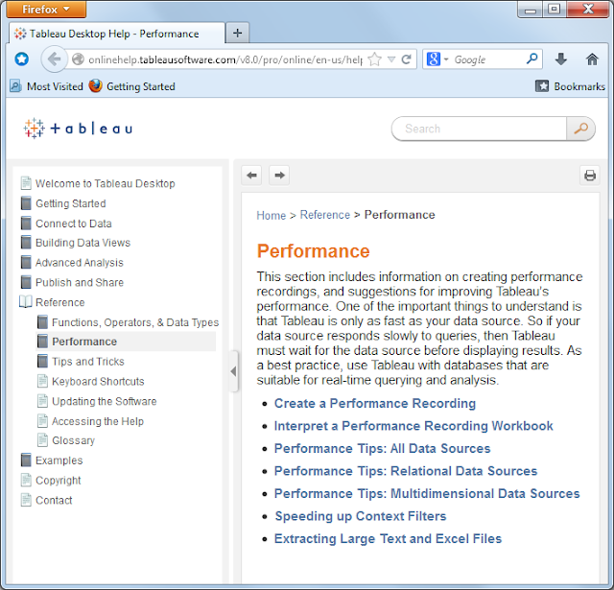
Task: Click the book icon beside Tips and Tricks
Action: coord(42,362)
